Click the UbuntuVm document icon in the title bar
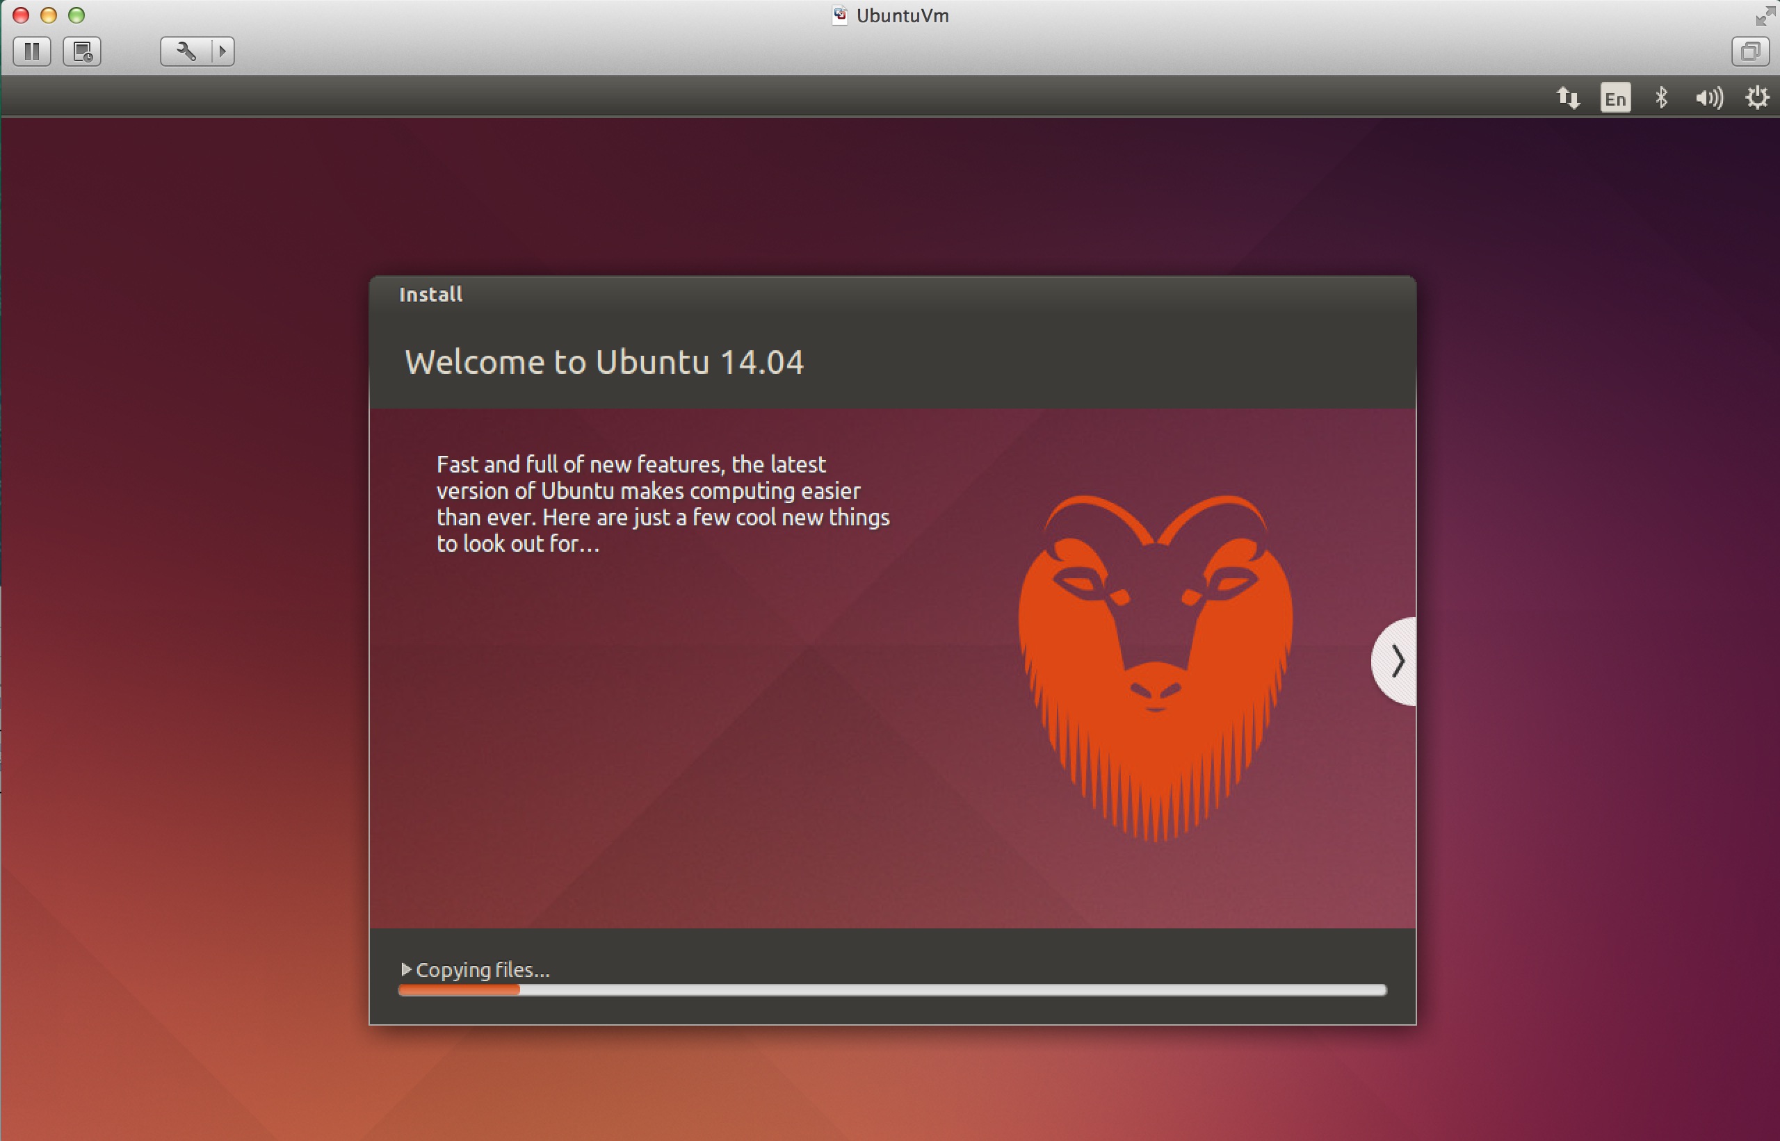 [x=839, y=15]
